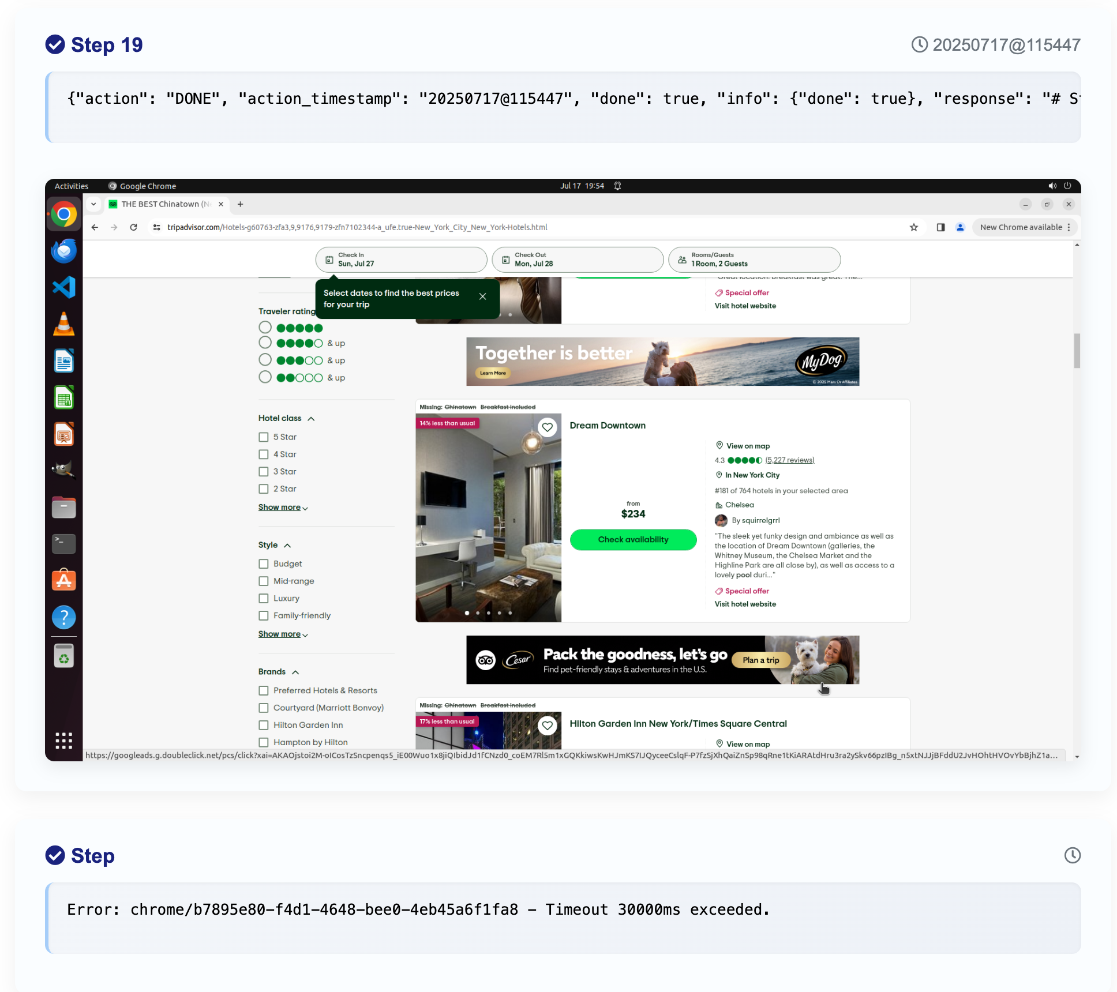Switch to the THE BEST Chinatown tab
This screenshot has width=1117, height=992.
pyautogui.click(x=160, y=204)
